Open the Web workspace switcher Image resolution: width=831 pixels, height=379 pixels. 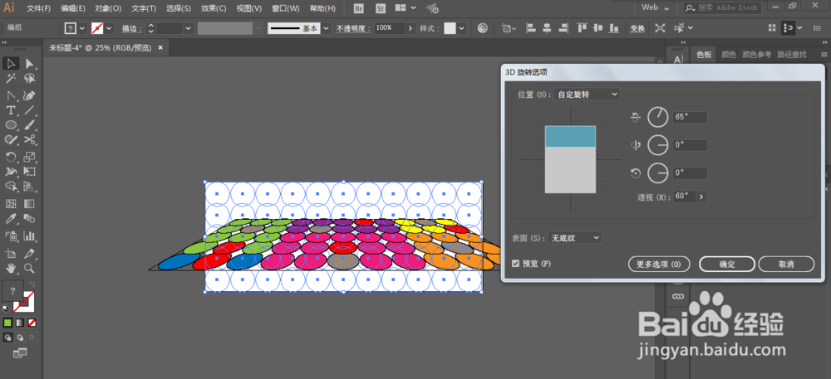(x=656, y=8)
